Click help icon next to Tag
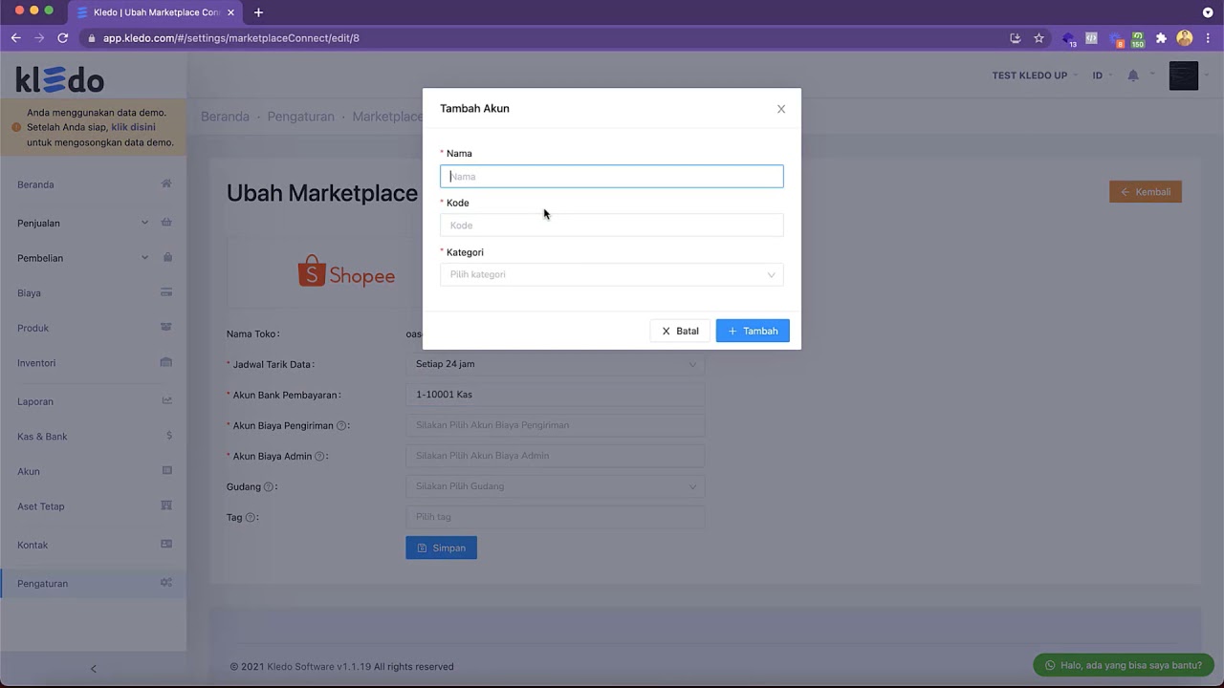The image size is (1224, 688). pyautogui.click(x=251, y=518)
